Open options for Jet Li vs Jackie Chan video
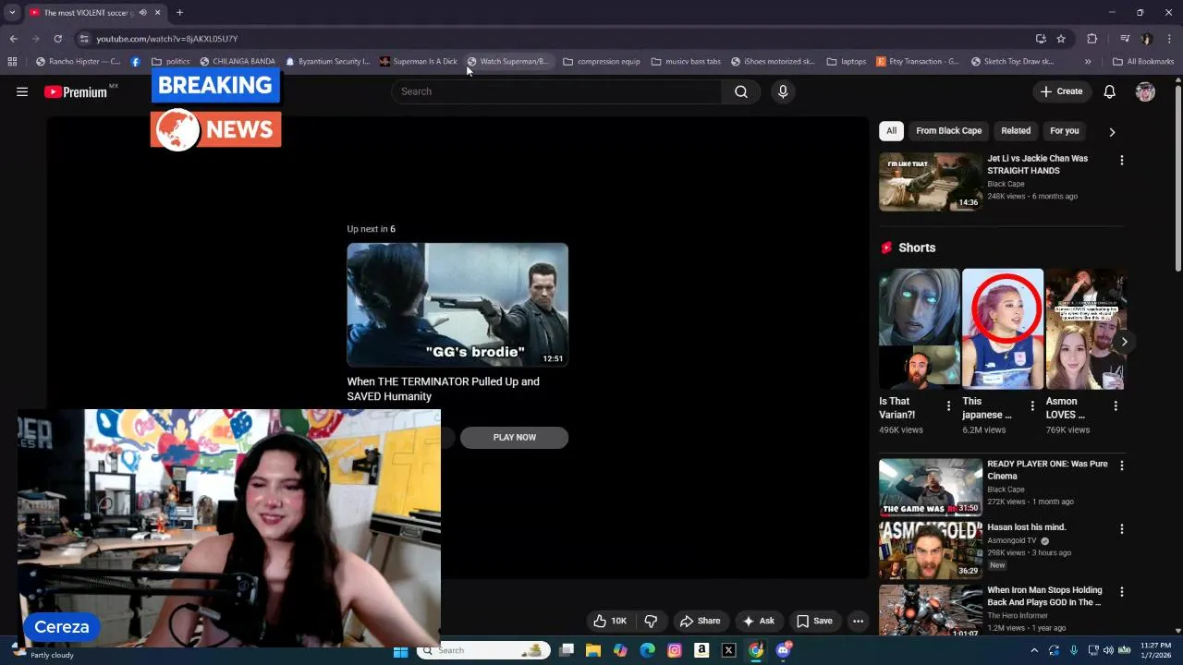Screen dimensions: 1183x665 (1122, 160)
